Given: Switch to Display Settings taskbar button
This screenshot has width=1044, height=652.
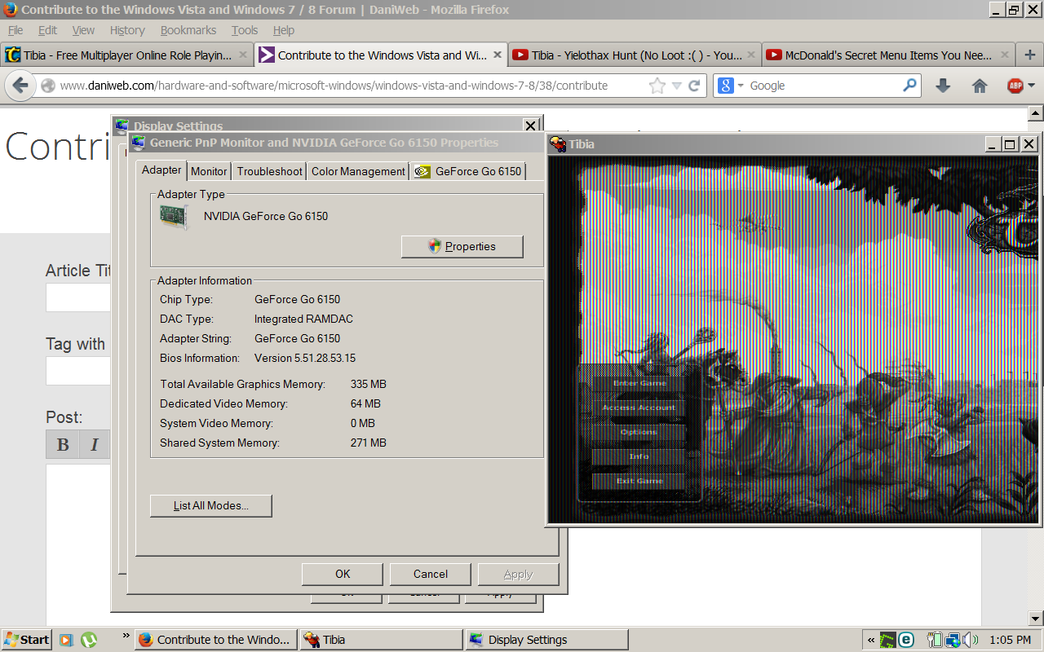Looking at the screenshot, I should 547,640.
